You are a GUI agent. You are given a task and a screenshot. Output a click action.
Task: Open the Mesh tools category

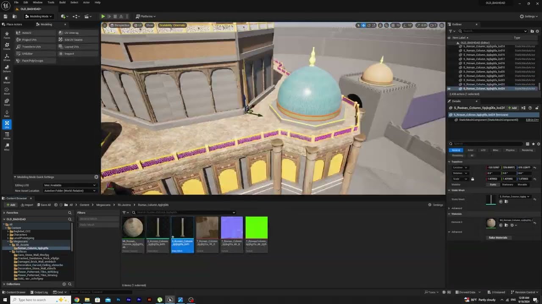click(7, 90)
